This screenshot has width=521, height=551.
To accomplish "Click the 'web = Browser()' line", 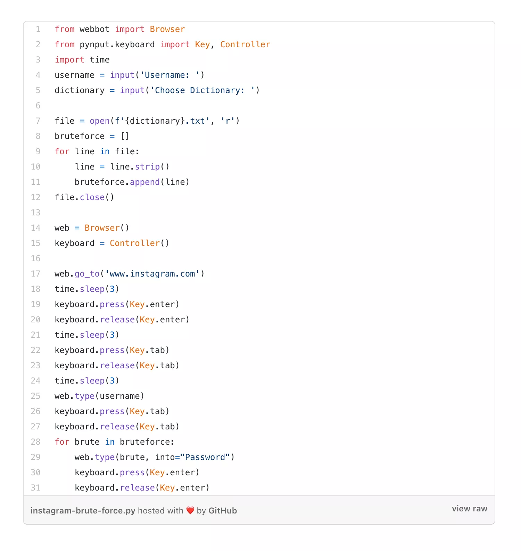I will (92, 228).
